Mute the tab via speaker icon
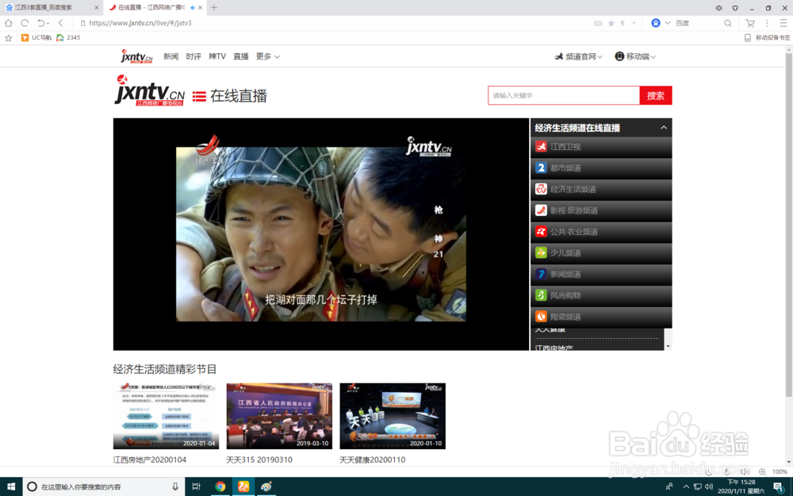Viewport: 793px width, 496px height. pos(193,8)
